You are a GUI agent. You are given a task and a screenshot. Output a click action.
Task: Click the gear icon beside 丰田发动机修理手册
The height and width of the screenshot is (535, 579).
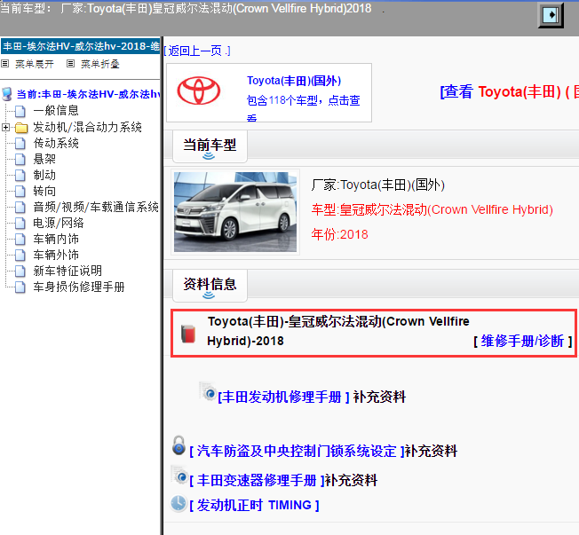[x=208, y=392]
